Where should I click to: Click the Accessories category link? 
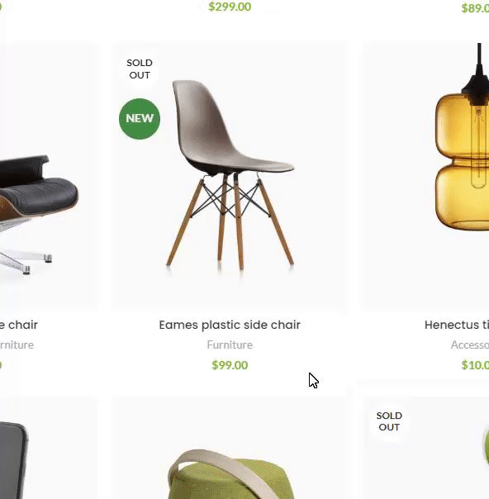(470, 345)
